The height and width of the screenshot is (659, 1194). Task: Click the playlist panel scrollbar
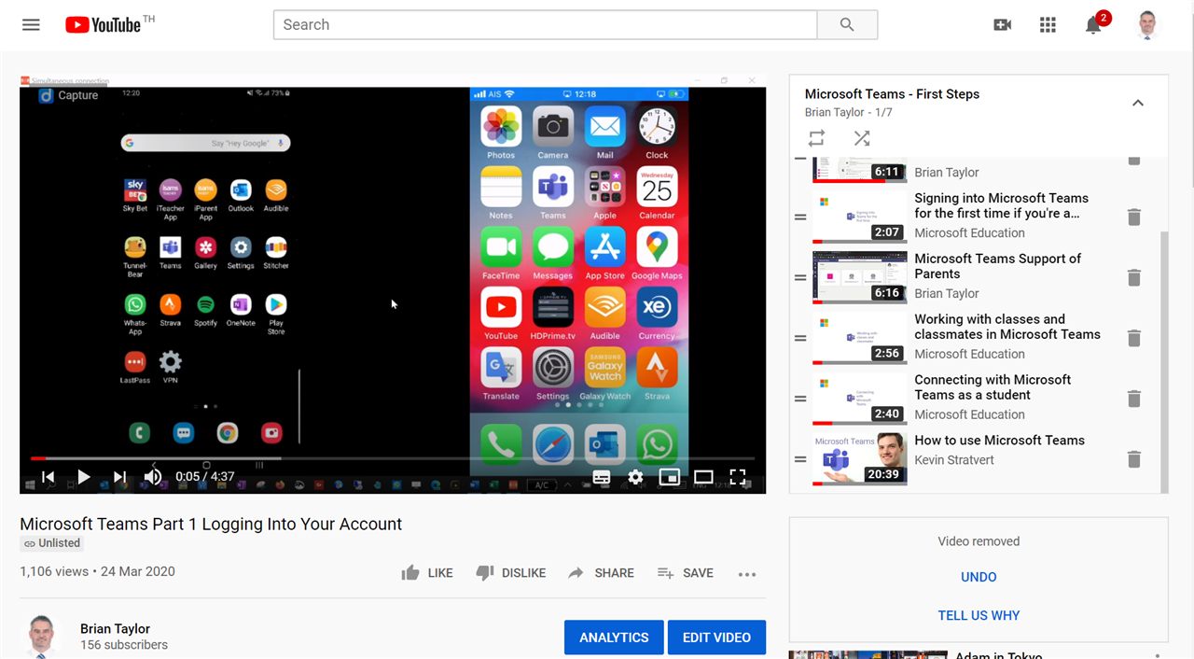[1164, 362]
